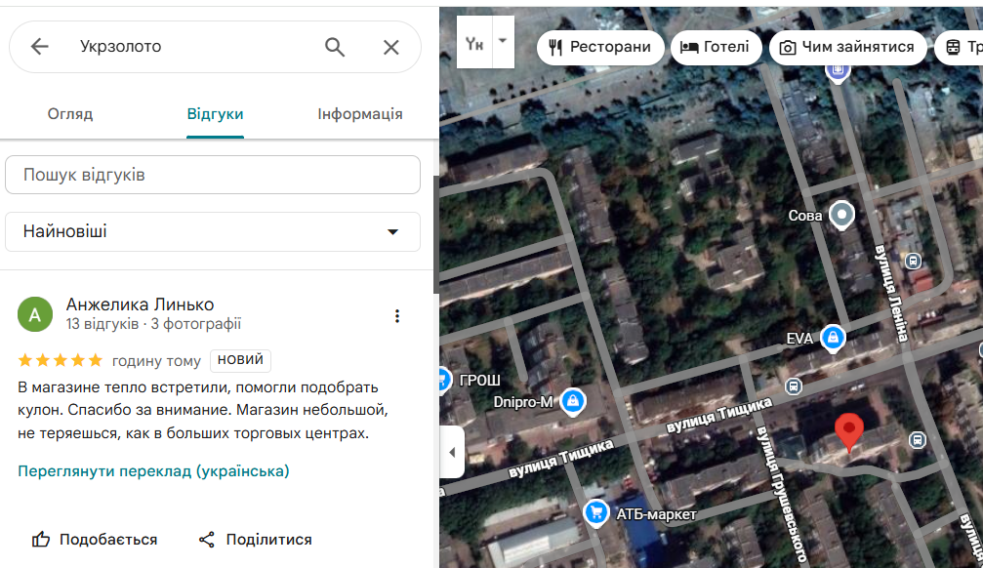
Task: Click the годину тому timestamp
Action: 156,361
